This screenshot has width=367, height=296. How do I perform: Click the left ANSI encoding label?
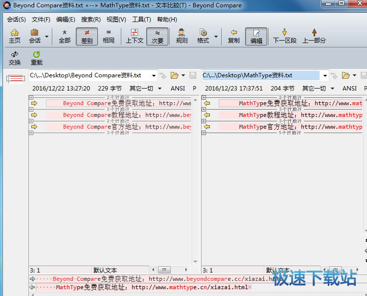coord(178,89)
